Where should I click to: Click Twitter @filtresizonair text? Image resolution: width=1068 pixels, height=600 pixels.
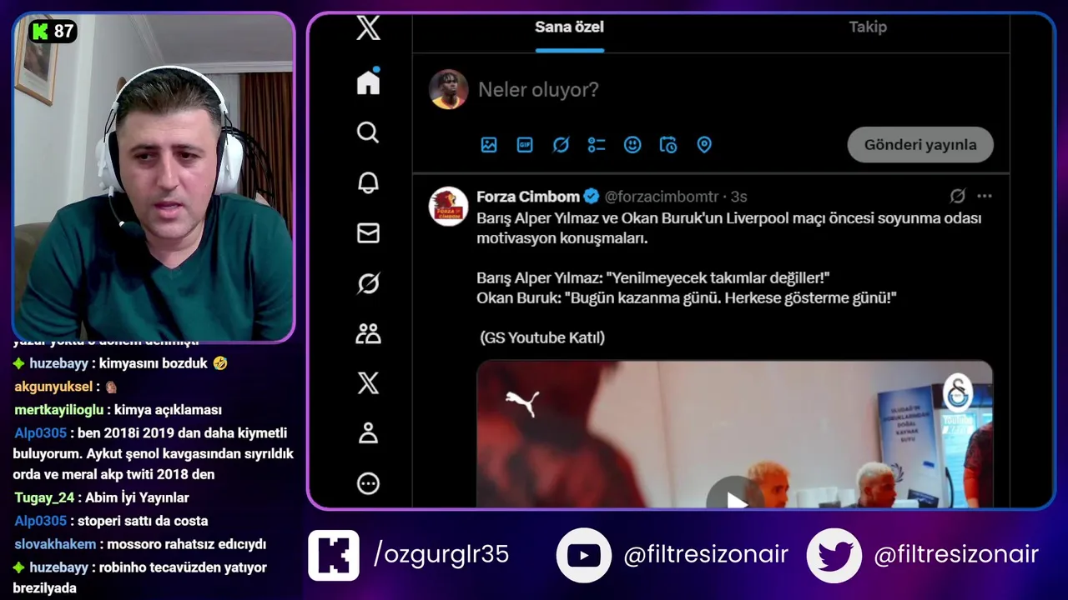[x=956, y=555]
